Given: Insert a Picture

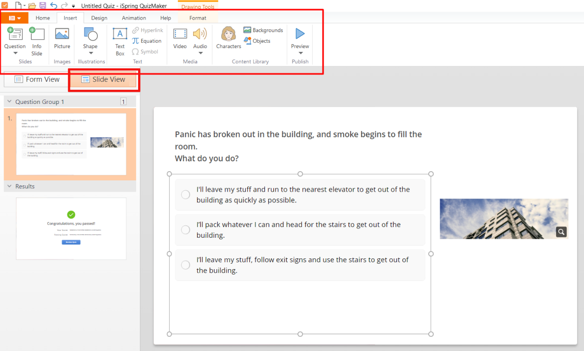Looking at the screenshot, I should point(62,39).
